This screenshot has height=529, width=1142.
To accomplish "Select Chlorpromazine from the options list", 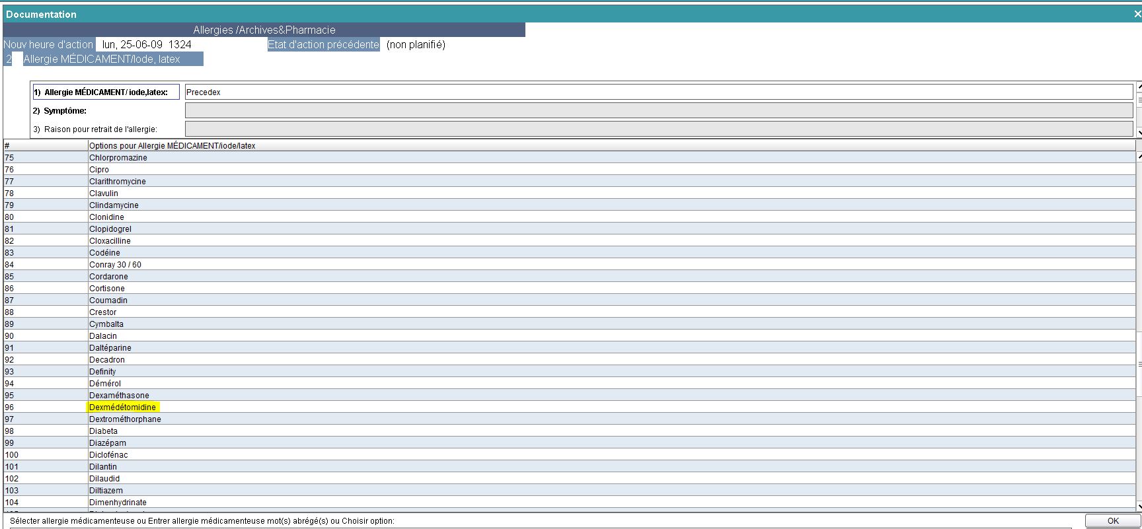I will (x=118, y=158).
